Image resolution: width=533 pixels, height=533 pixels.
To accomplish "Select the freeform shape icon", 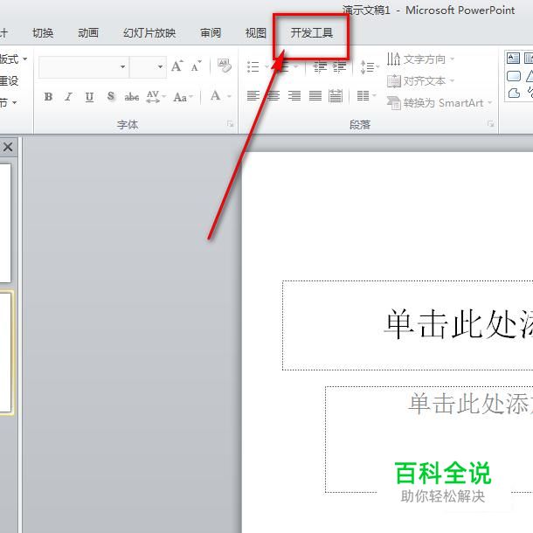I will coord(513,93).
